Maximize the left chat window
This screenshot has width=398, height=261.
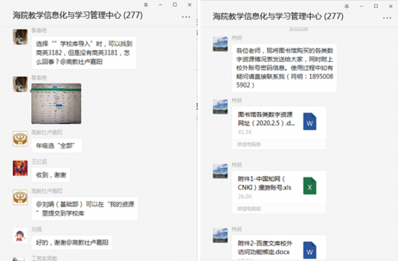tap(175, 4)
